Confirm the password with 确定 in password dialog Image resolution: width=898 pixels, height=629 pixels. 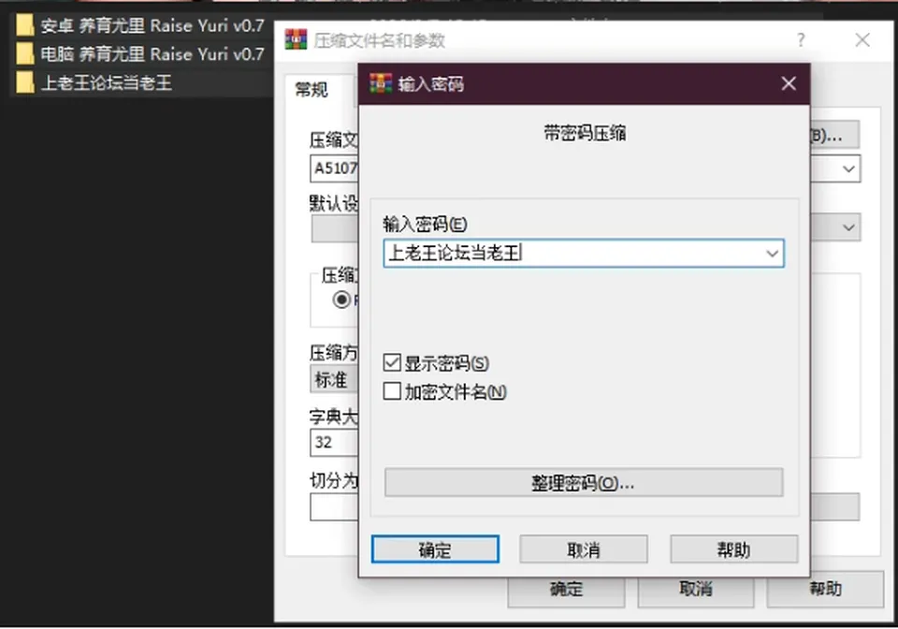(x=435, y=549)
